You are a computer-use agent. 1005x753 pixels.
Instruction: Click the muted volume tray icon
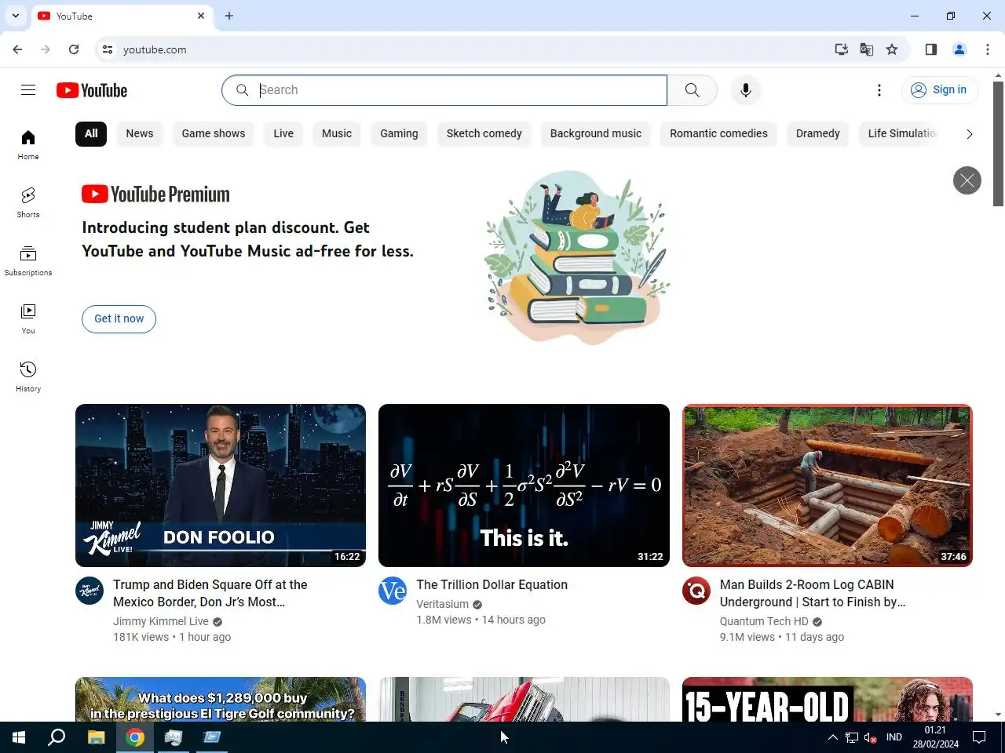point(870,737)
